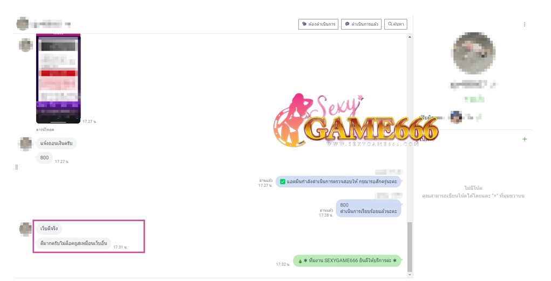Click the green SEXYGAME666 team message bubble
551x281 pixels.
pyautogui.click(x=347, y=261)
